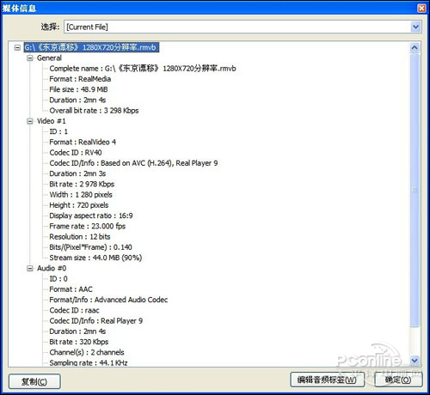Select 'Codec ID/Info : Real Player 9' row
Screen dimensions: 430x395
pos(96,321)
